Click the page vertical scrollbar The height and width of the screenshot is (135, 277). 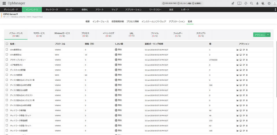276,72
